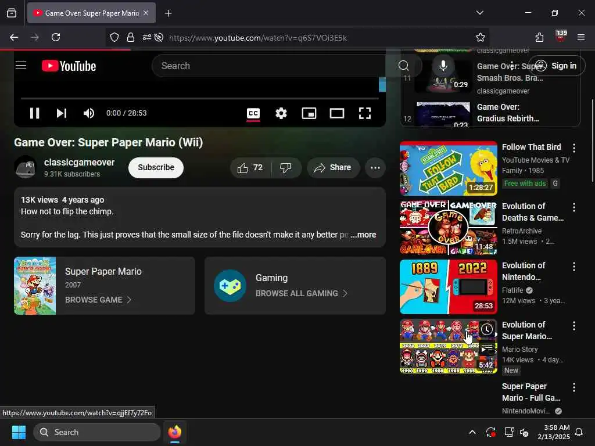Open Windows Start menu

[x=19, y=432]
